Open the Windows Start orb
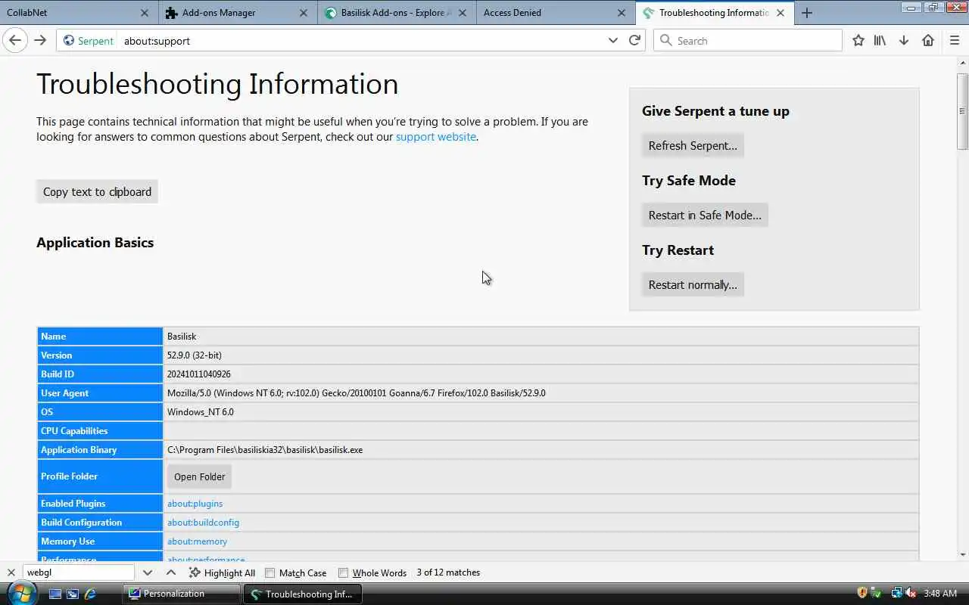This screenshot has height=605, width=969. (21, 593)
